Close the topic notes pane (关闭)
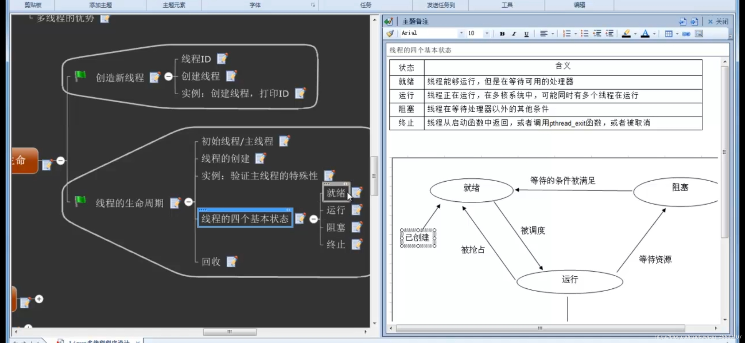The height and width of the screenshot is (343, 745). pos(718,21)
